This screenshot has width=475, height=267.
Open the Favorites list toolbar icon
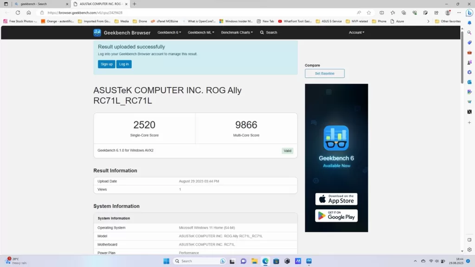pyautogui.click(x=392, y=13)
